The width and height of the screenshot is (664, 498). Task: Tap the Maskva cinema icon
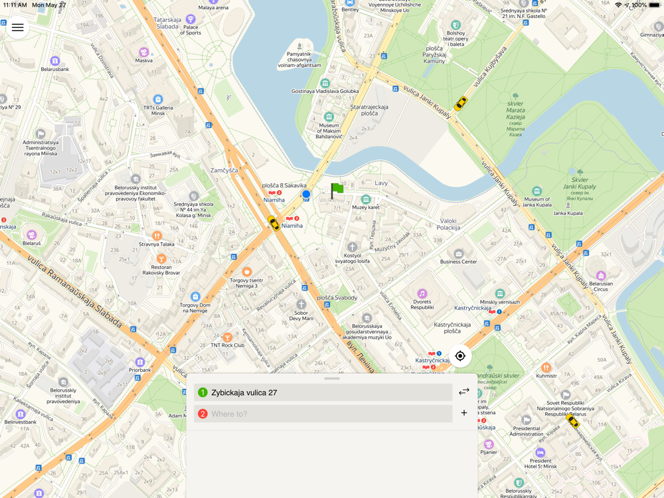143,52
